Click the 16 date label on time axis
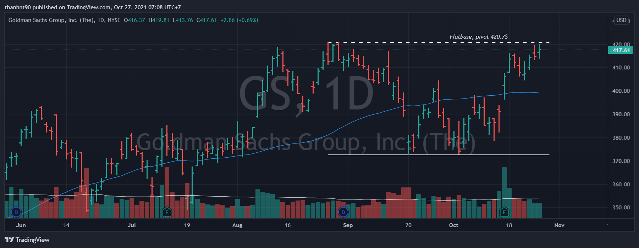Screen dimensions: 639x248 (x=287, y=225)
